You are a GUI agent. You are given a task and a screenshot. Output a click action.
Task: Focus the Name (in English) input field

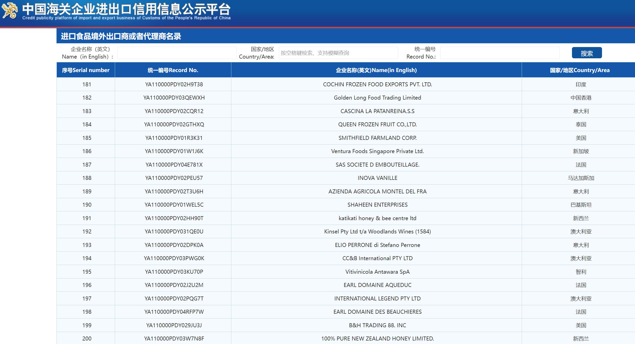[177, 53]
